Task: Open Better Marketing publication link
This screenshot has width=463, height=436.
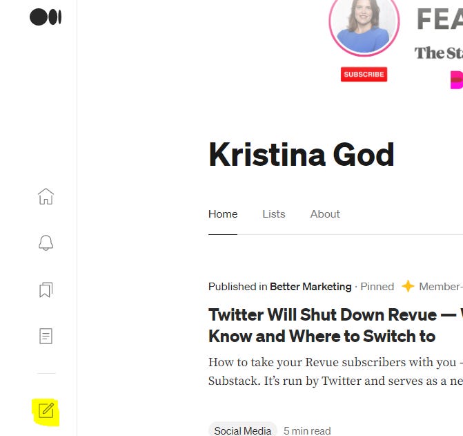Action: pyautogui.click(x=311, y=287)
